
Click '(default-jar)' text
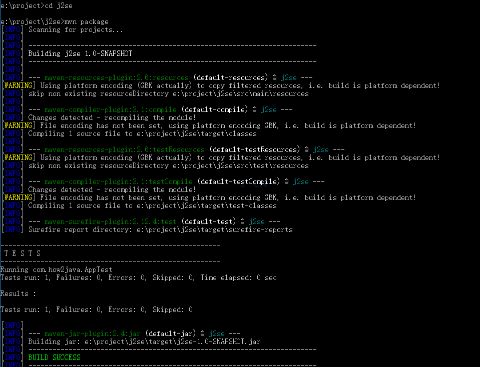171,333
